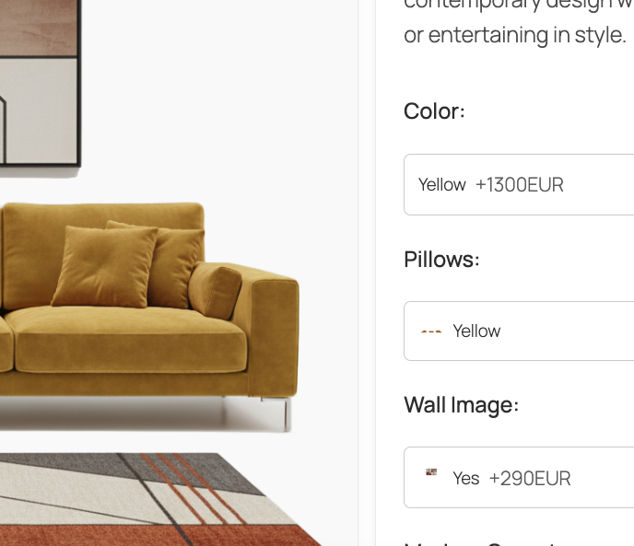
Task: Click the "Color:" option label
Action: click(434, 111)
